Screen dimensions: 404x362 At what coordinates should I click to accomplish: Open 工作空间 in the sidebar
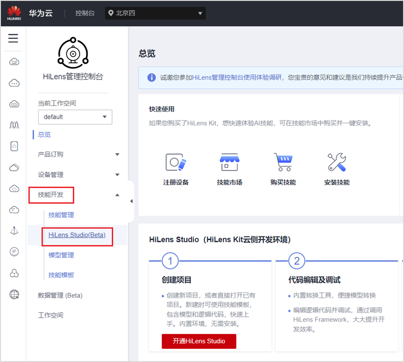pyautogui.click(x=51, y=315)
